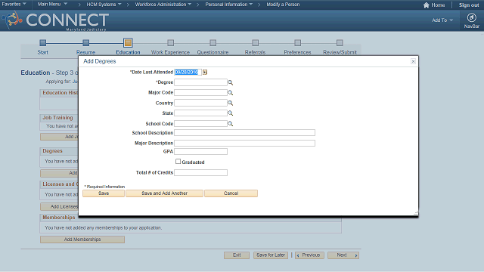
Task: Select the Referrals step marker
Action: pos(255,42)
